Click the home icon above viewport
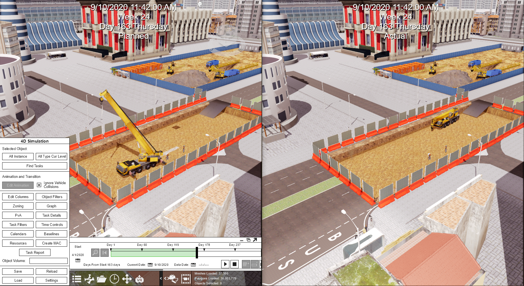Viewport: 524px width, 286px height. pyautogui.click(x=200, y=4)
